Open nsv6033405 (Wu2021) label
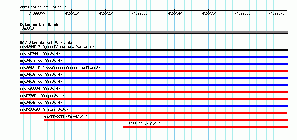Screen dimensions: 297x140 [141, 124]
